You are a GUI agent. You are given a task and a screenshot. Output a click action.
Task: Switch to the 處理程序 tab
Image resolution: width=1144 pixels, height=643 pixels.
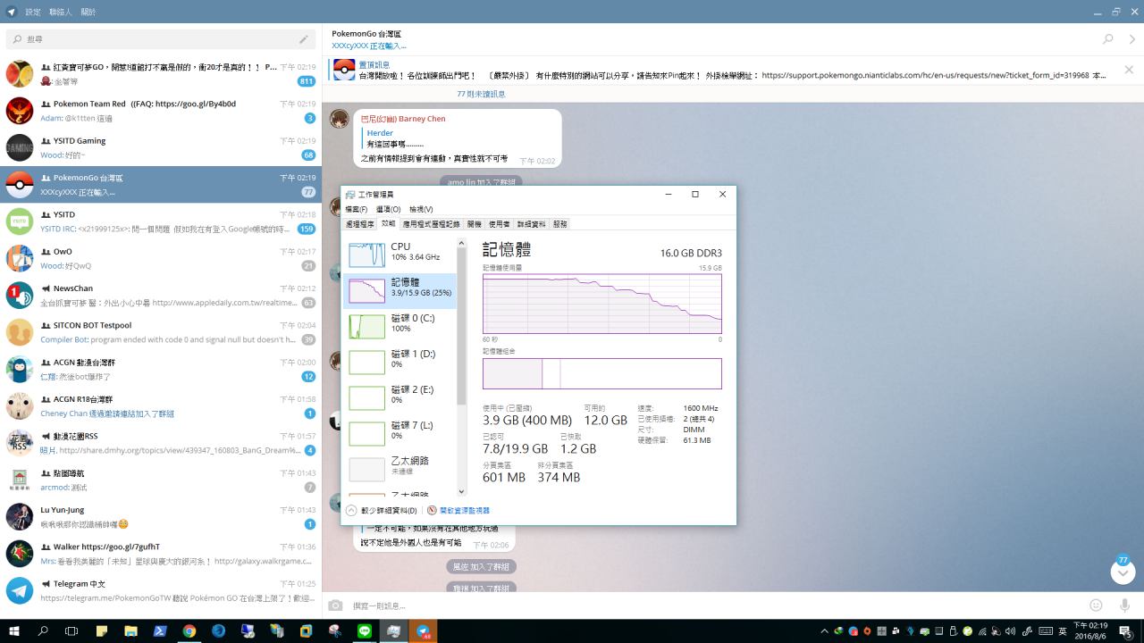click(360, 224)
